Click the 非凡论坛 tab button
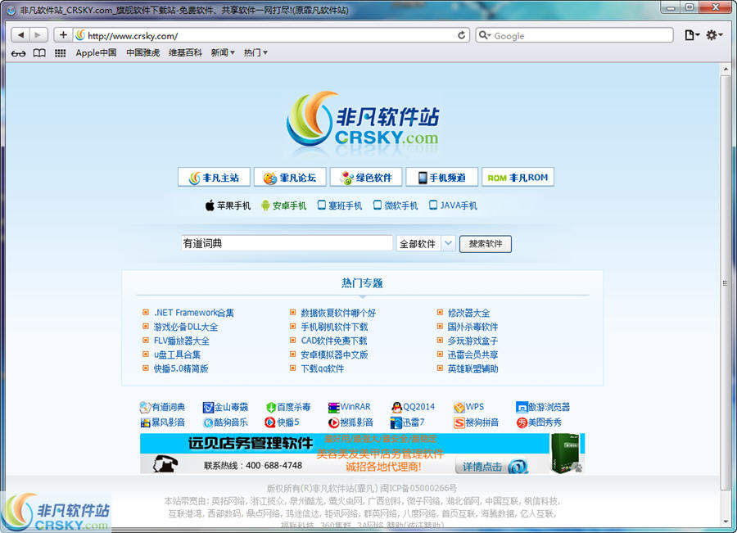Screen dimensions: 737x533 [290, 177]
